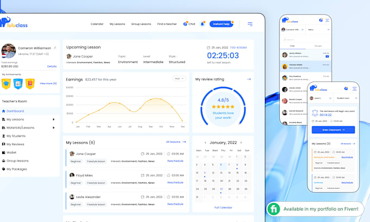Open All lessons link
The height and width of the screenshot is (222, 370).
pos(176,142)
